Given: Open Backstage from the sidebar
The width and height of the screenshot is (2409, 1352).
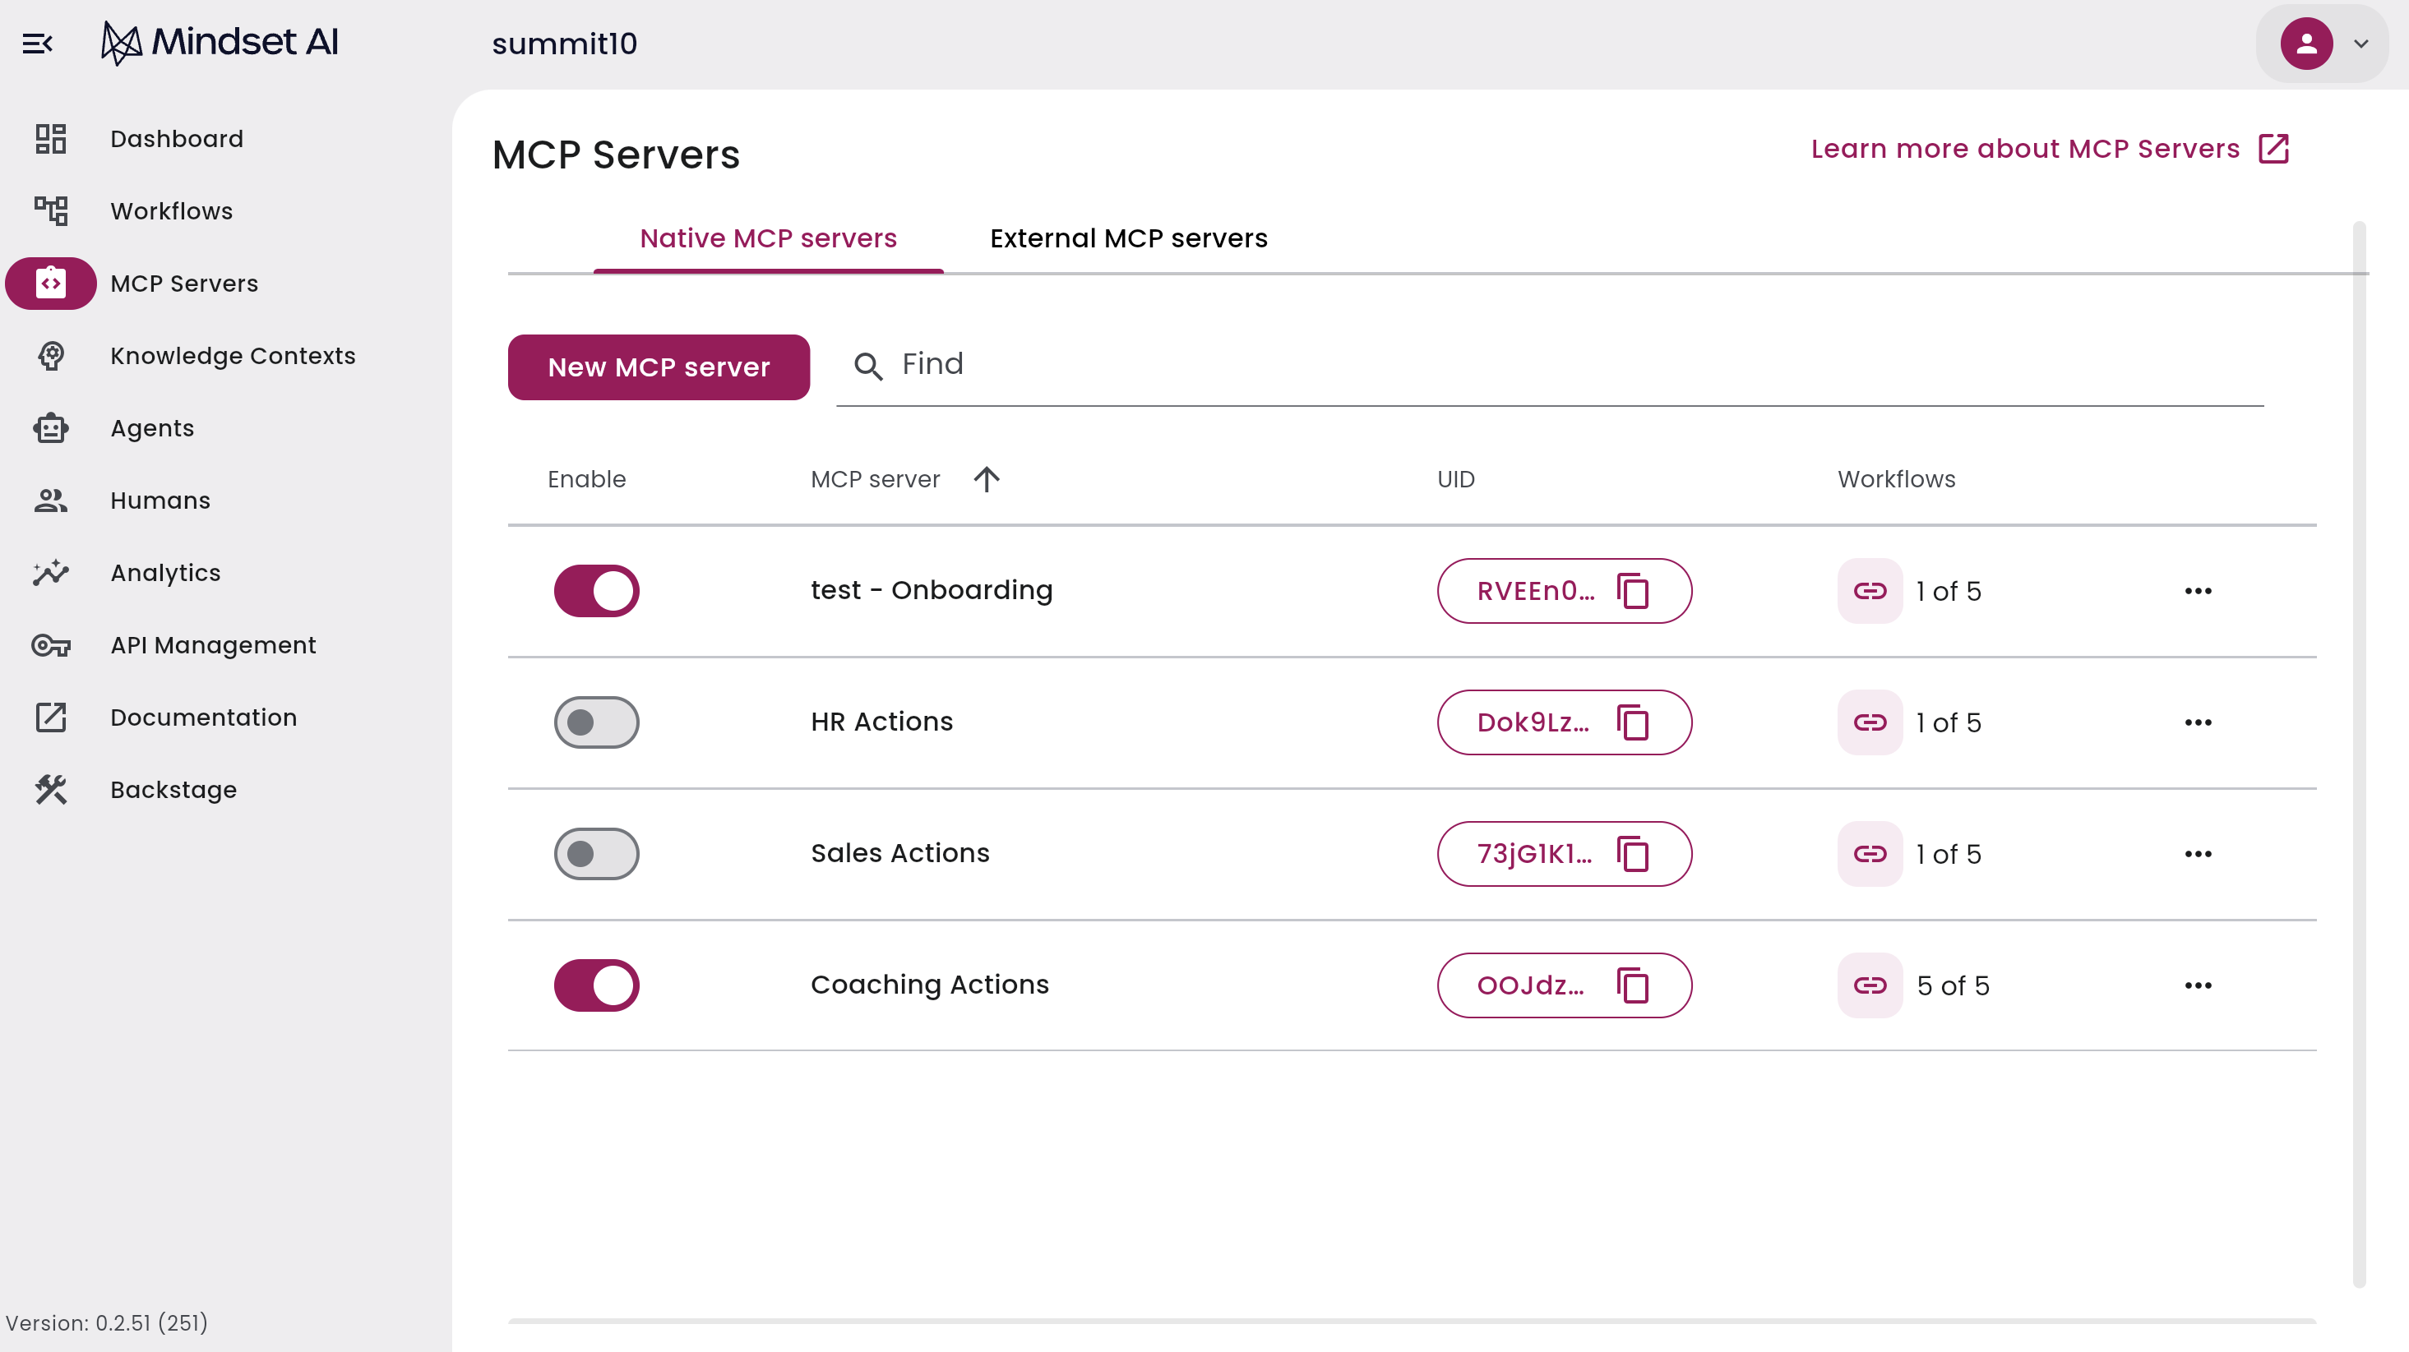Looking at the screenshot, I should click(x=174, y=789).
